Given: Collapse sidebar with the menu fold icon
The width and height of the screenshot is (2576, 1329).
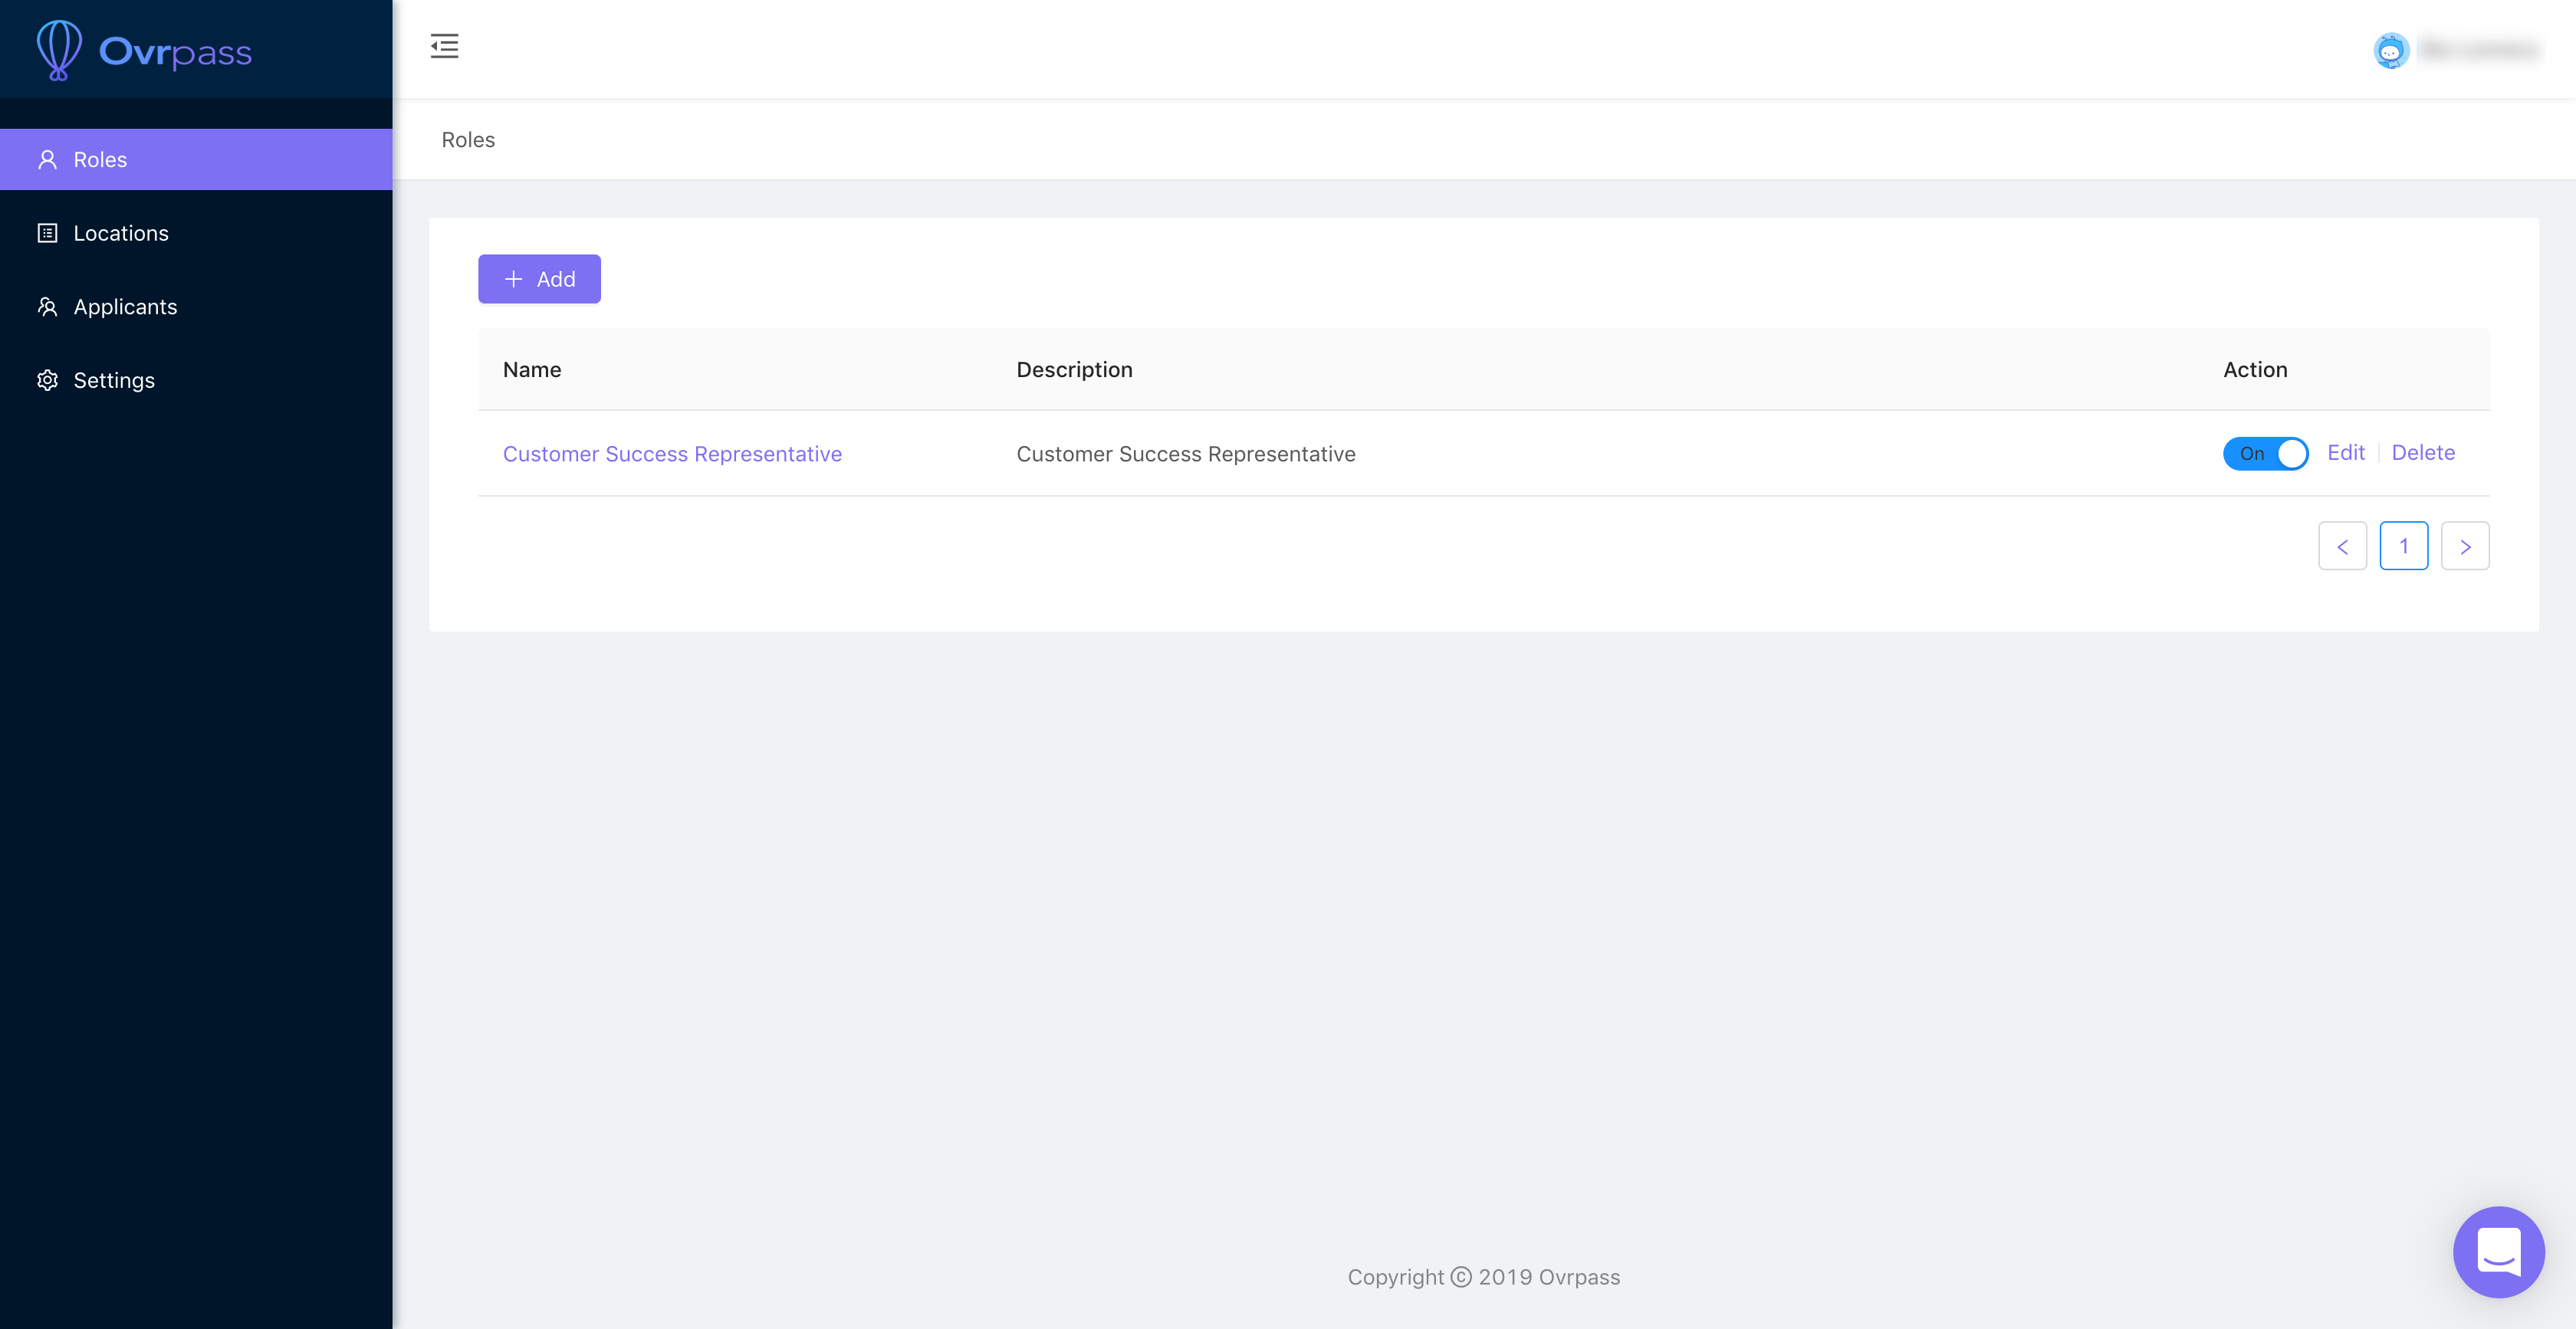Looking at the screenshot, I should point(444,46).
